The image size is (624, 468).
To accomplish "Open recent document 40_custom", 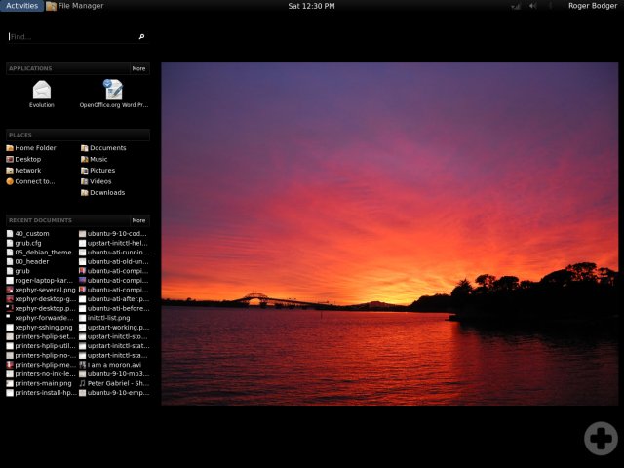I will point(28,234).
